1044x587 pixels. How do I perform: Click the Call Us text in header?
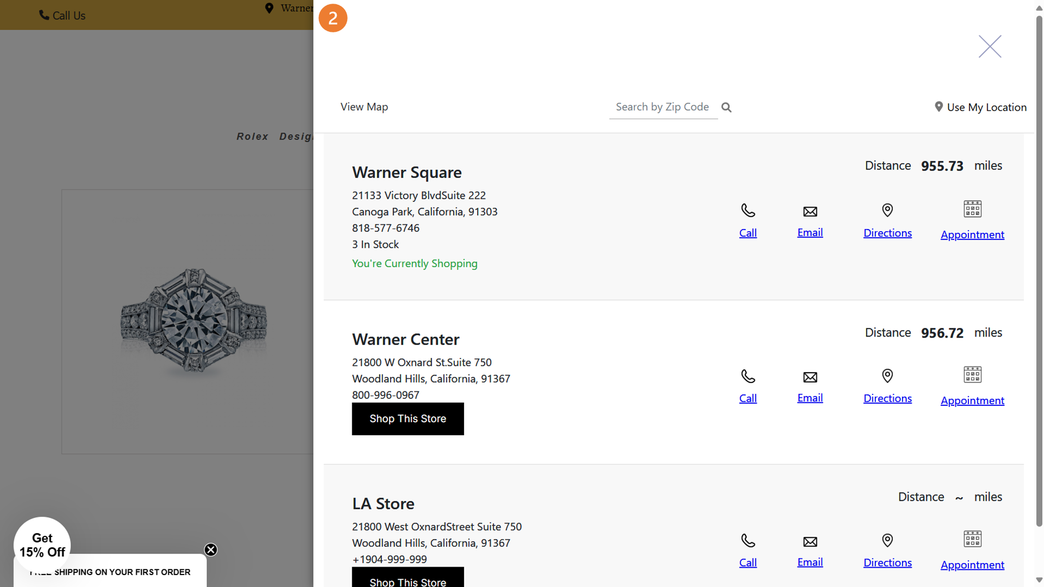69,16
